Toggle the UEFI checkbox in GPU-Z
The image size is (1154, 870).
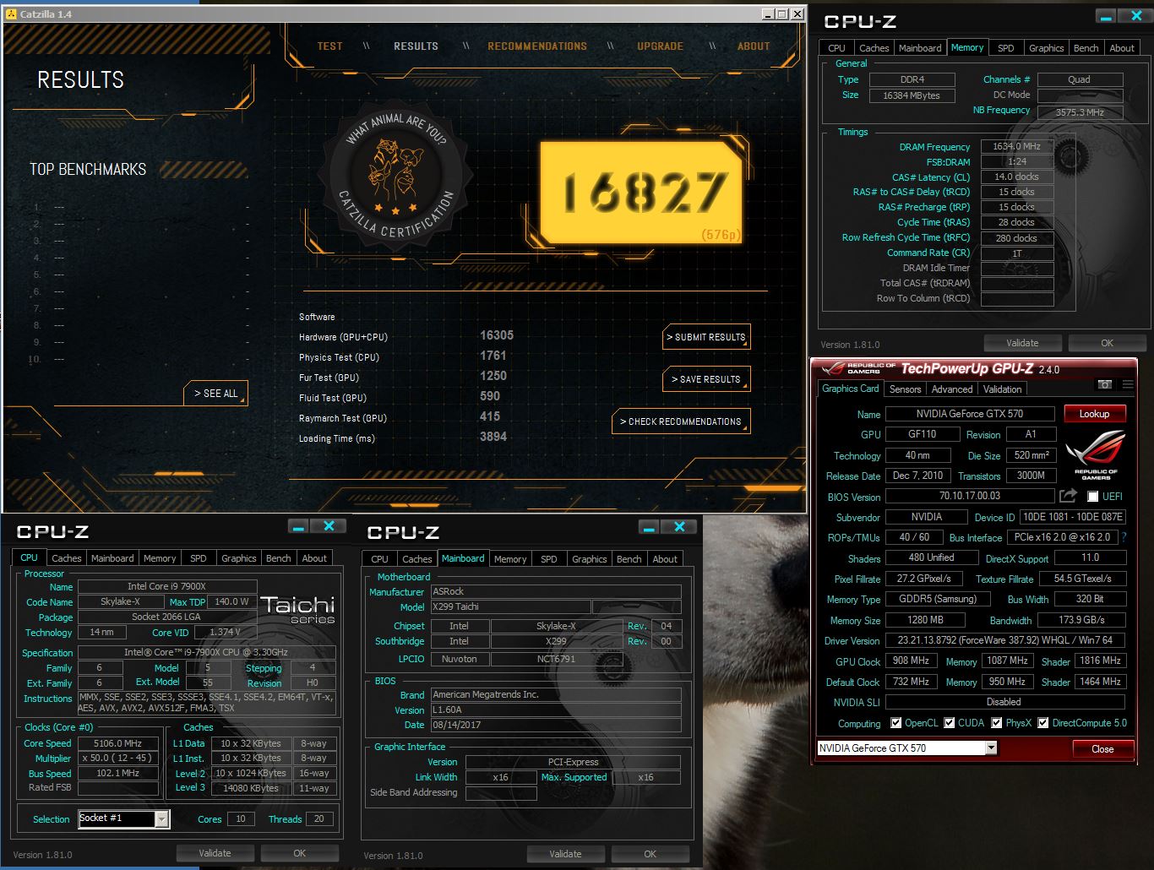pyautogui.click(x=1093, y=497)
